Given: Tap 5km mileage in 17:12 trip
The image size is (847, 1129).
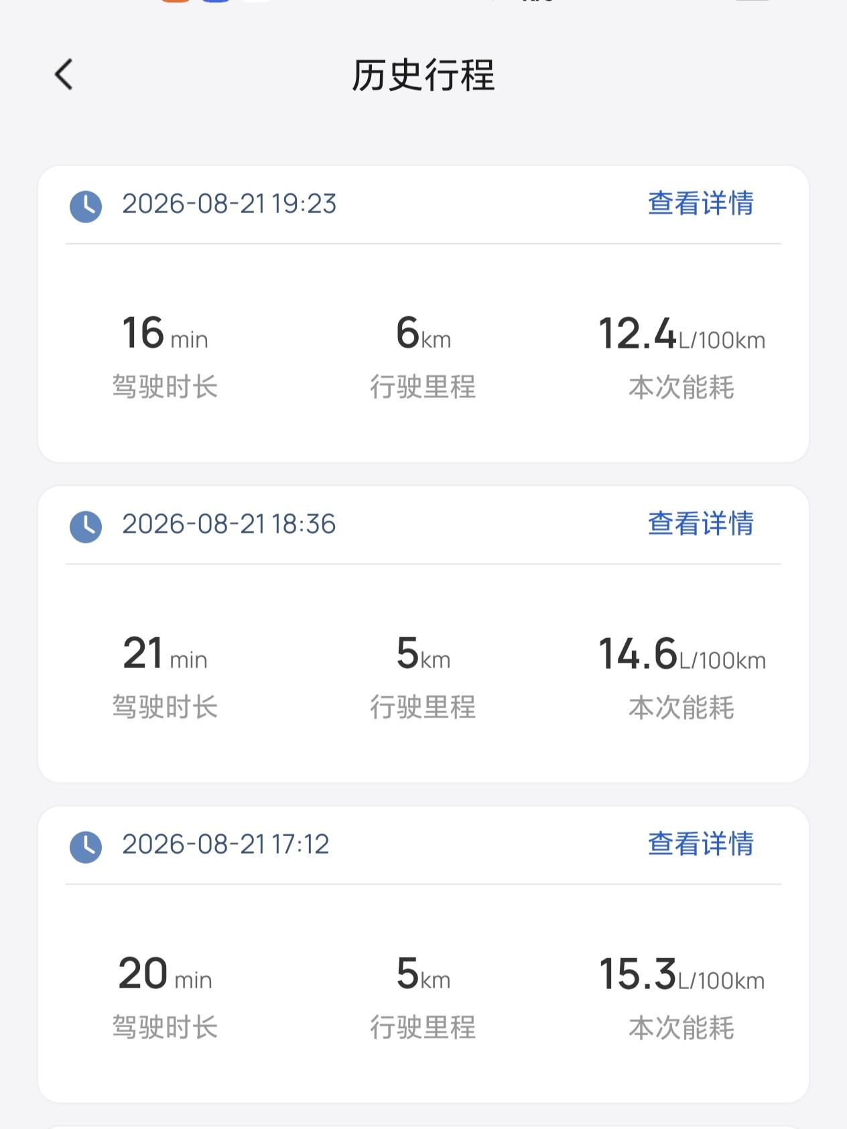Looking at the screenshot, I should click(x=423, y=974).
